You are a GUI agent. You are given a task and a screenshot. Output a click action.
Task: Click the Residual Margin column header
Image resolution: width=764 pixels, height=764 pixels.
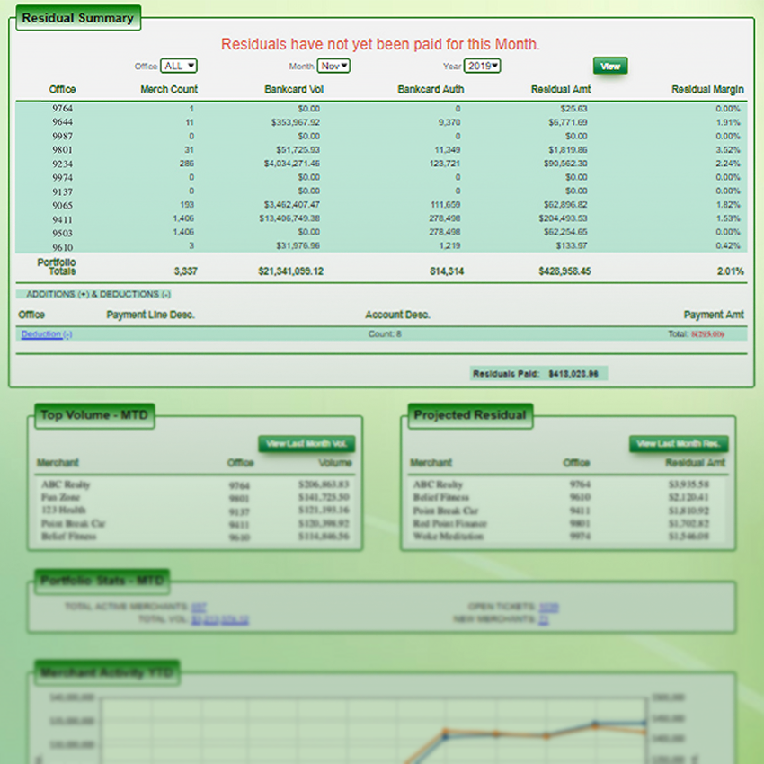[x=707, y=90]
